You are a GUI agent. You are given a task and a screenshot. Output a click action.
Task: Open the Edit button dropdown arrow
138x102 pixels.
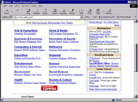[x=103, y=11]
